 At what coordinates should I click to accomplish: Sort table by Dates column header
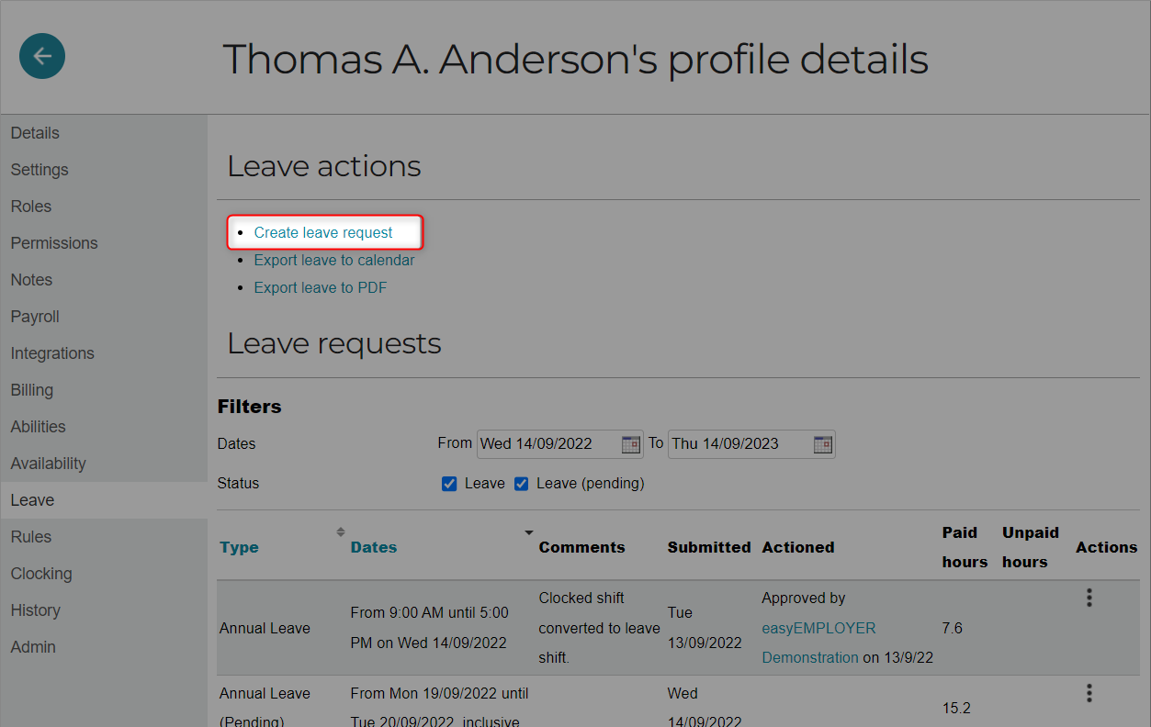click(374, 547)
